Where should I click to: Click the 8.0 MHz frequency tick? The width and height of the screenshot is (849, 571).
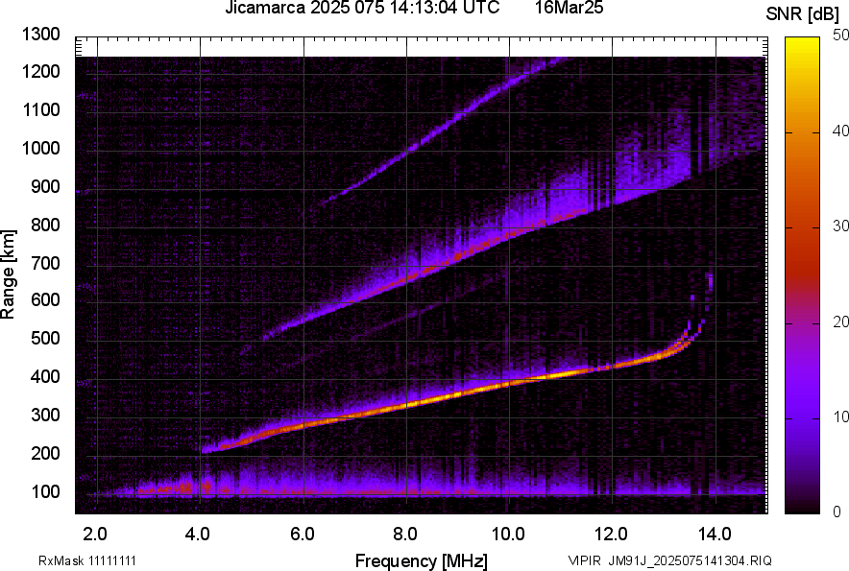coord(403,532)
